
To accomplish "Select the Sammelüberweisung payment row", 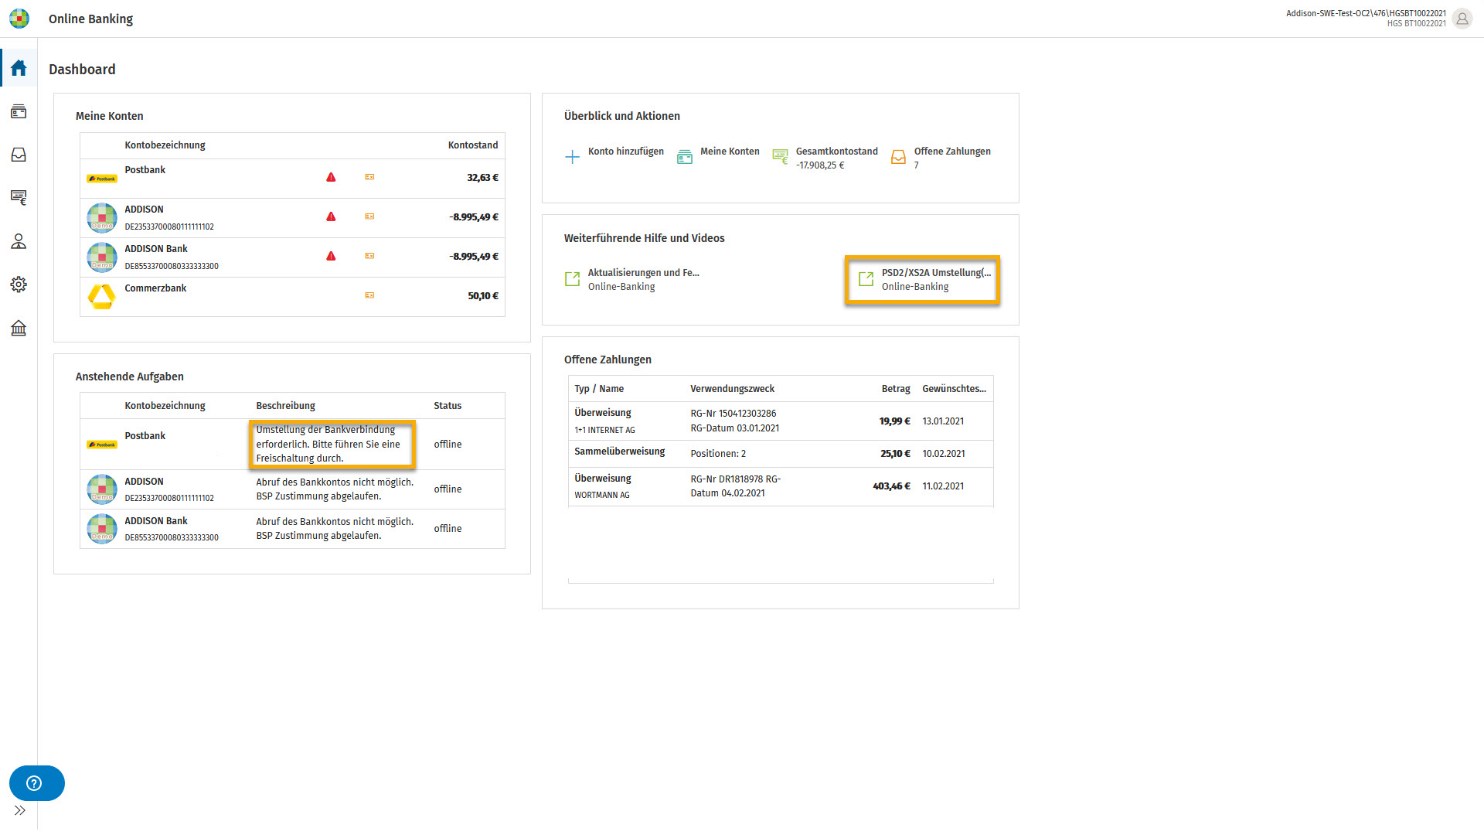I will (781, 454).
